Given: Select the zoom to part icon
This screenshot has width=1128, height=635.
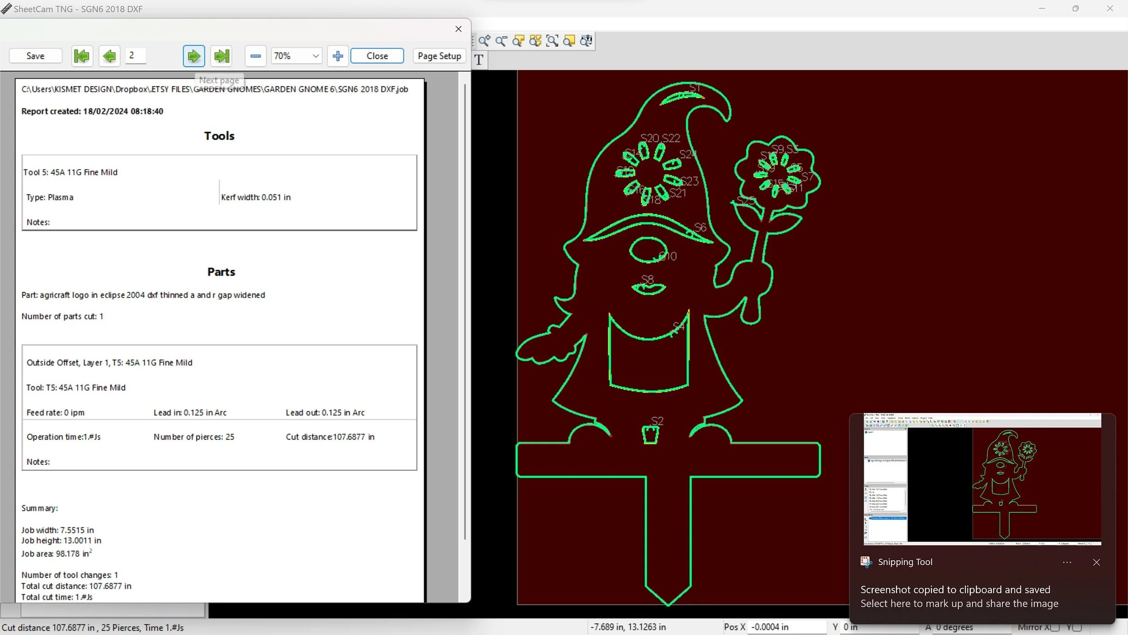Looking at the screenshot, I should (518, 41).
